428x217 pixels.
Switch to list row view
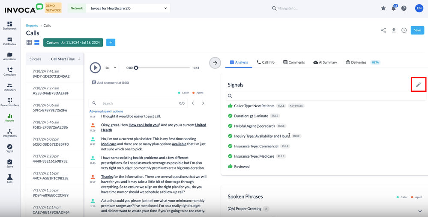point(37,42)
